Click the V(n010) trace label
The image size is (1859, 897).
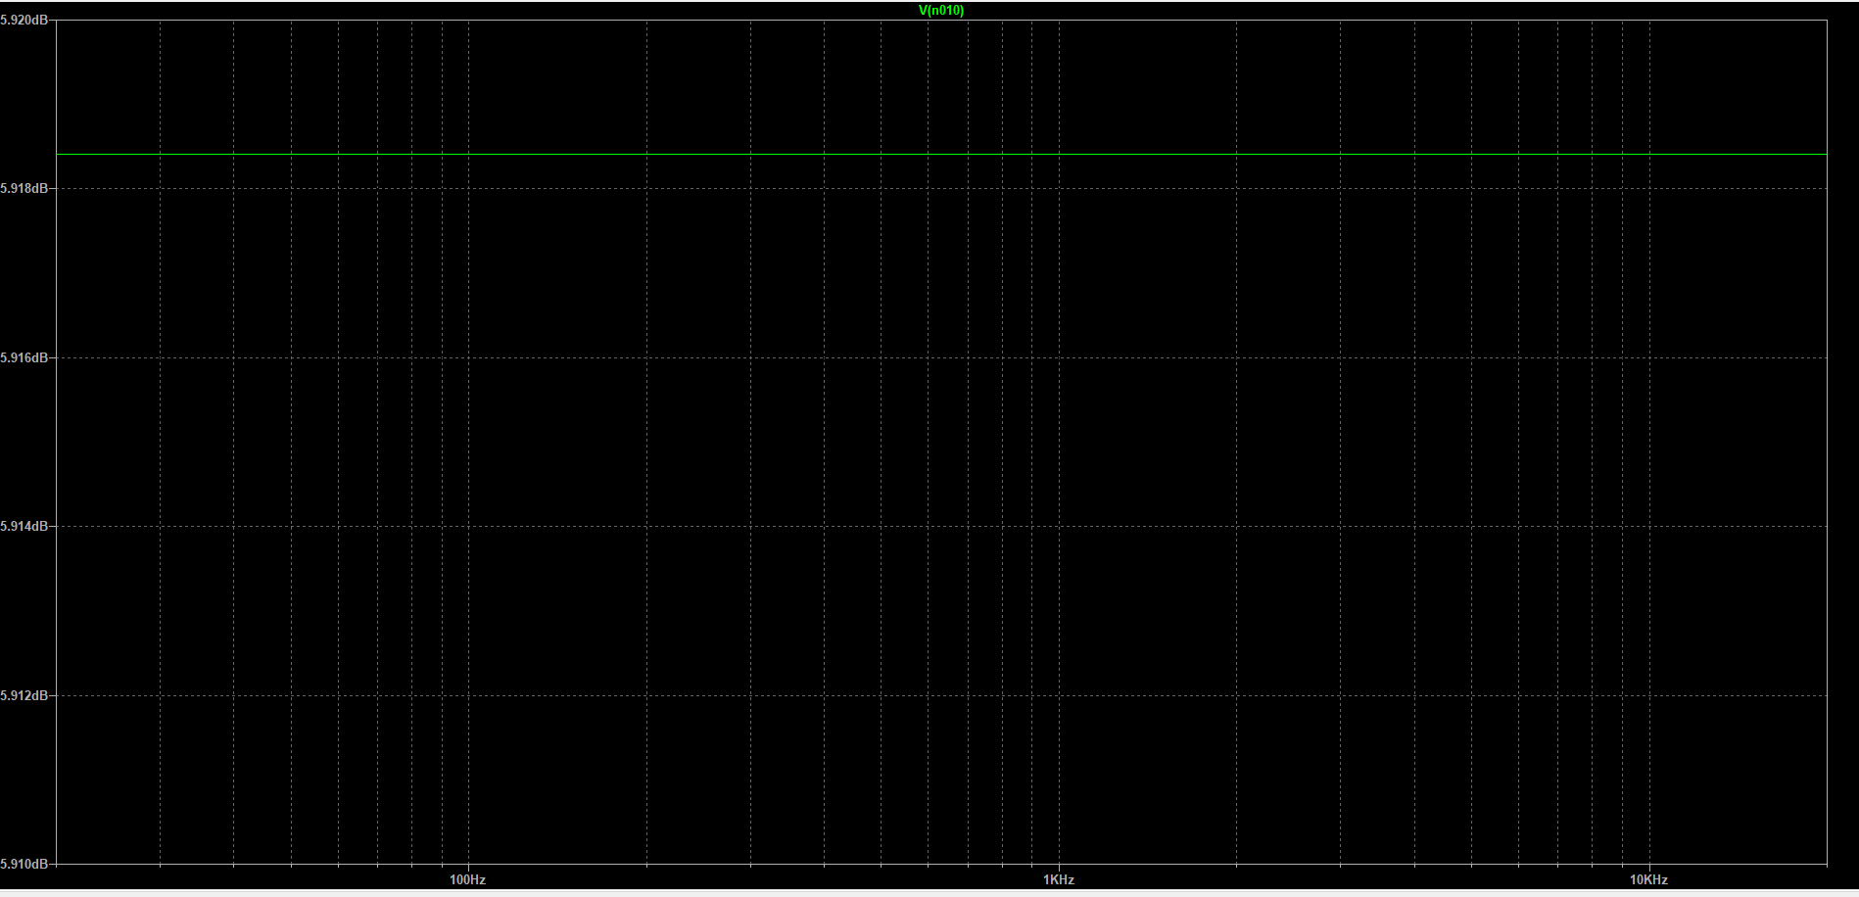click(940, 11)
